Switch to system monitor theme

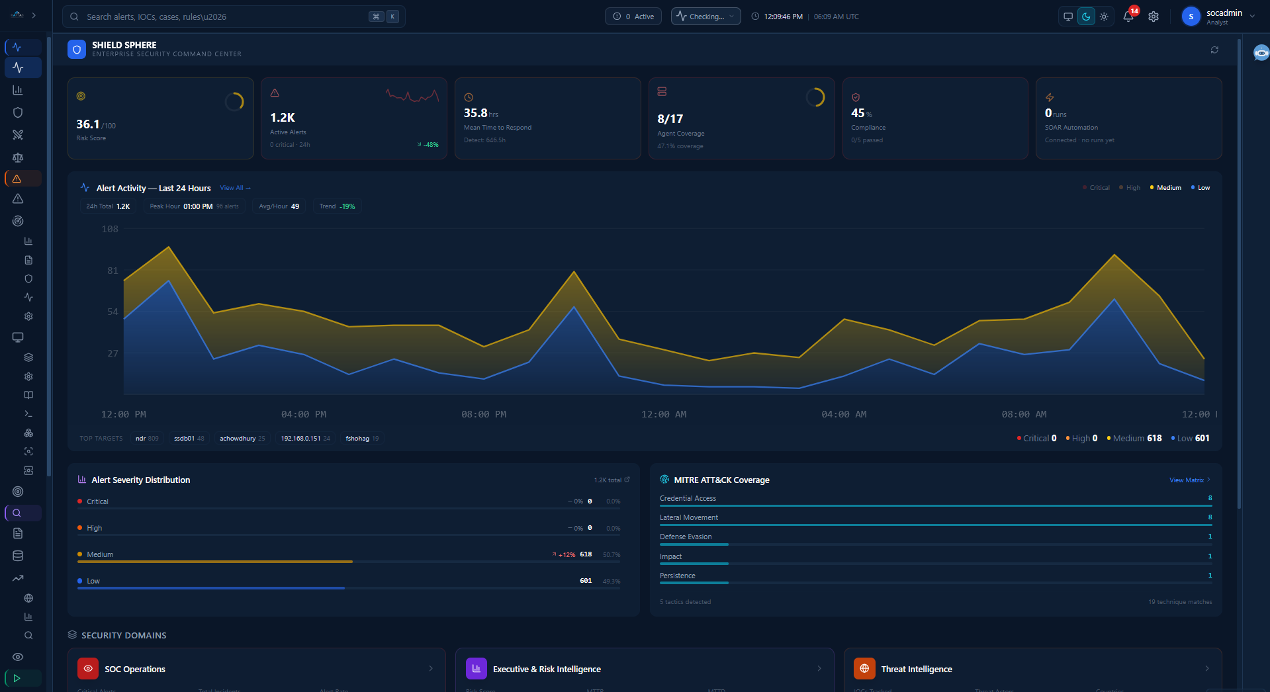coord(1068,17)
